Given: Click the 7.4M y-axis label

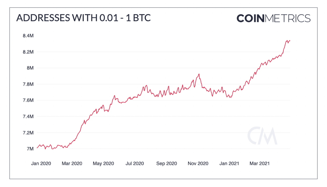Looking at the screenshot, I should [28, 117].
